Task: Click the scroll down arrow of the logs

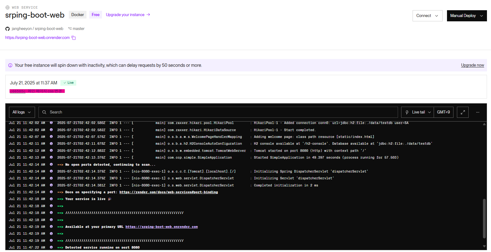Action: [x=484, y=246]
